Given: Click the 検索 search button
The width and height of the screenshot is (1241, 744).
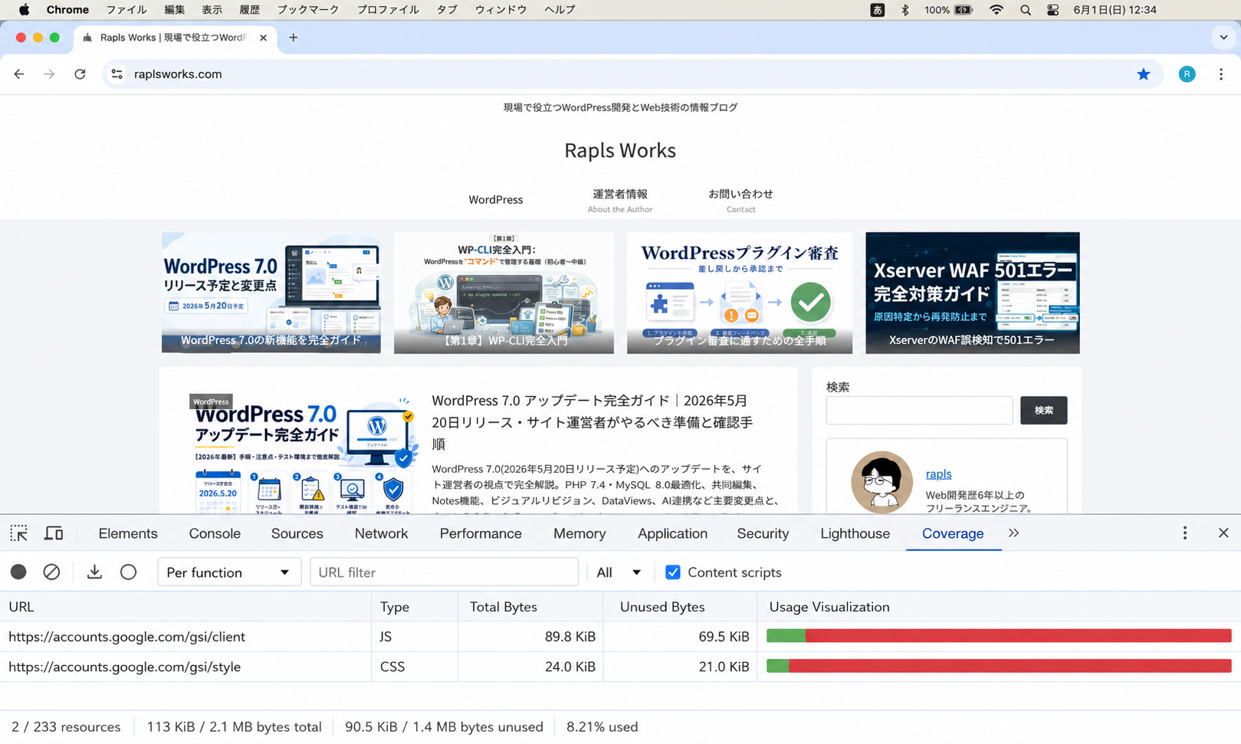Looking at the screenshot, I should pyautogui.click(x=1043, y=410).
